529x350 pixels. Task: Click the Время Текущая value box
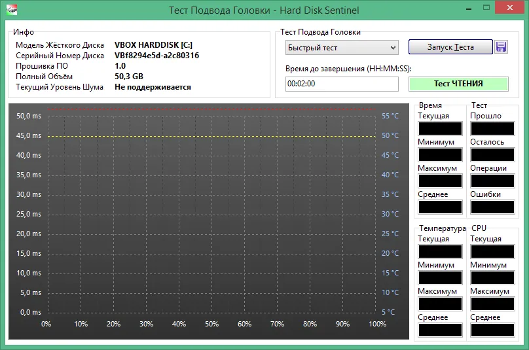[x=440, y=128]
